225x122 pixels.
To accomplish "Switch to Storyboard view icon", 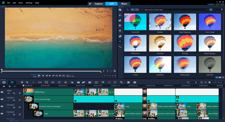I will click(x=4, y=82).
